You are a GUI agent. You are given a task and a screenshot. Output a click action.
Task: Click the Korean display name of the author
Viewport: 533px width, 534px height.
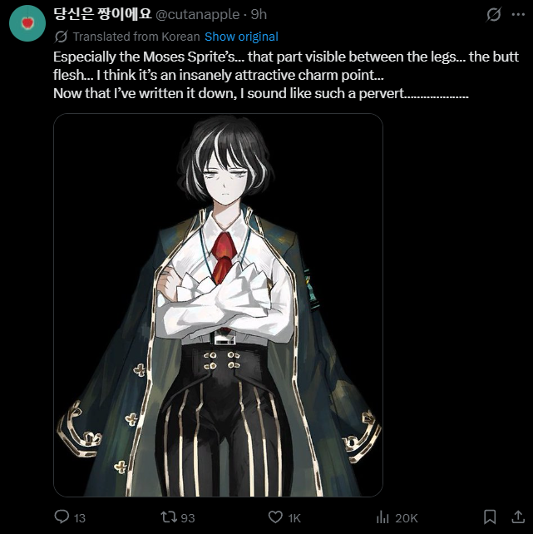[x=102, y=14]
